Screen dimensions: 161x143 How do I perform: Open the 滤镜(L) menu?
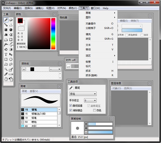point(39,8)
